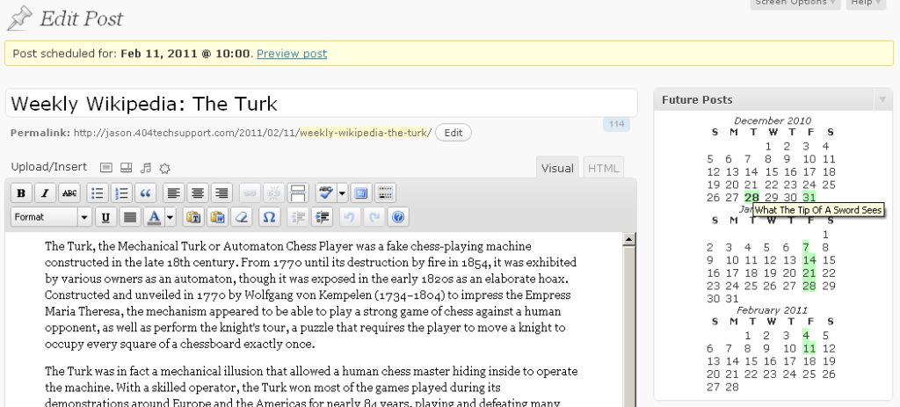Switch to fullscreen editing mode
The height and width of the screenshot is (407, 900).
pos(361,193)
